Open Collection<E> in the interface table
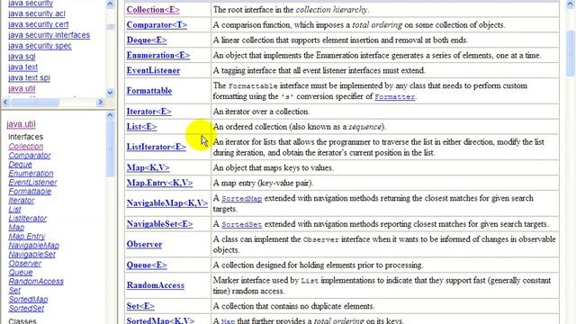The height and width of the screenshot is (324, 576). click(x=153, y=10)
